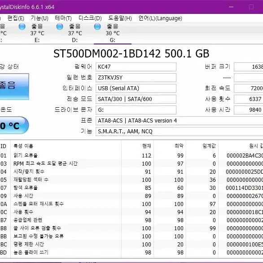Switch to the G: 30 °C drive tab
This screenshot has width=263, height=263.
pyautogui.click(x=113, y=33)
